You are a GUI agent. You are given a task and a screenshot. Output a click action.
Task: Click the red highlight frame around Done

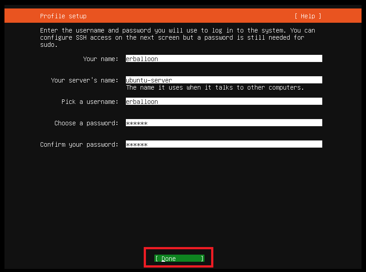click(x=179, y=248)
